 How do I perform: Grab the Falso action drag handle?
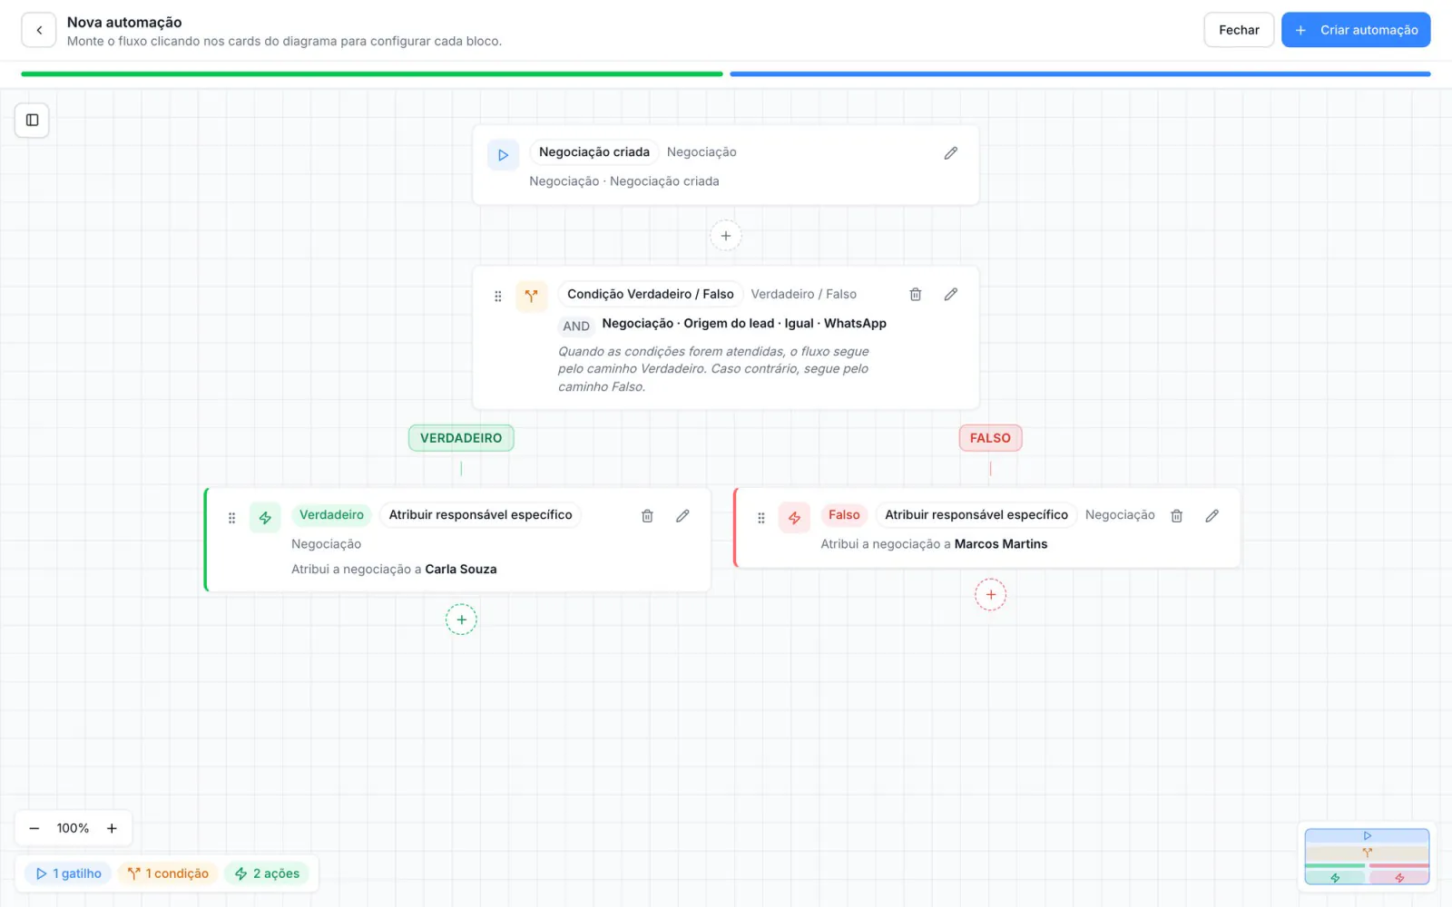[760, 518]
